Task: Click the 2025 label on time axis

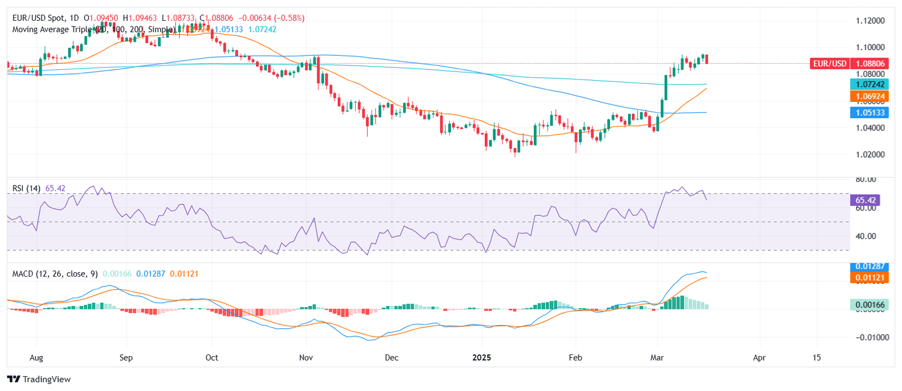Action: (481, 358)
